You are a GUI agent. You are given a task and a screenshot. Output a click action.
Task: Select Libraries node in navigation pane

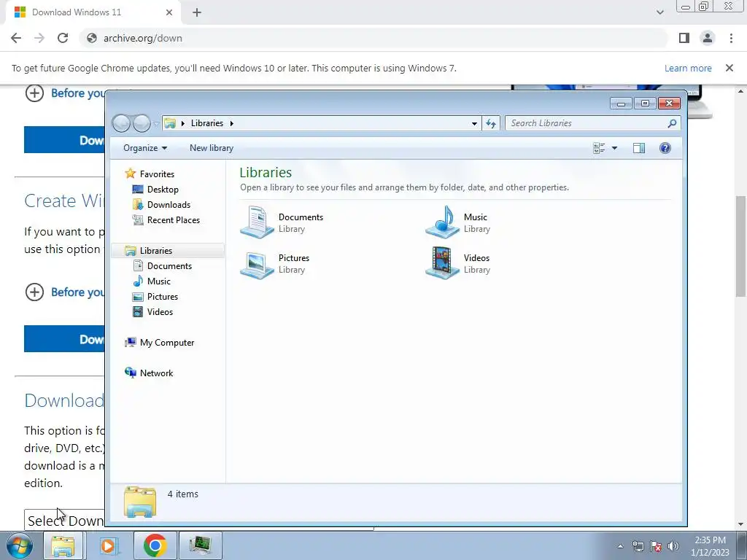[156, 251]
